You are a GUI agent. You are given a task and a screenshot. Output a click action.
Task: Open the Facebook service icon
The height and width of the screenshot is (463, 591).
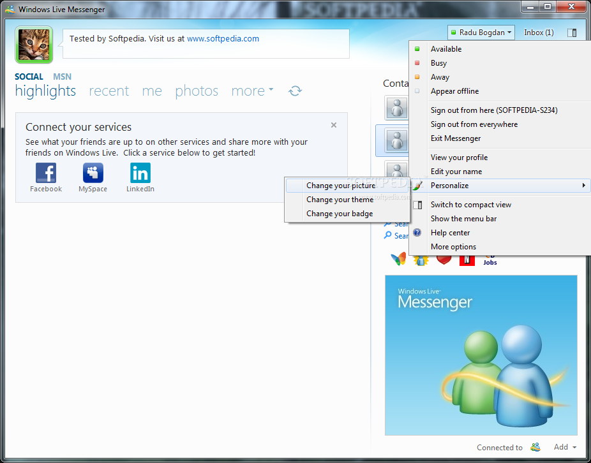coord(46,173)
